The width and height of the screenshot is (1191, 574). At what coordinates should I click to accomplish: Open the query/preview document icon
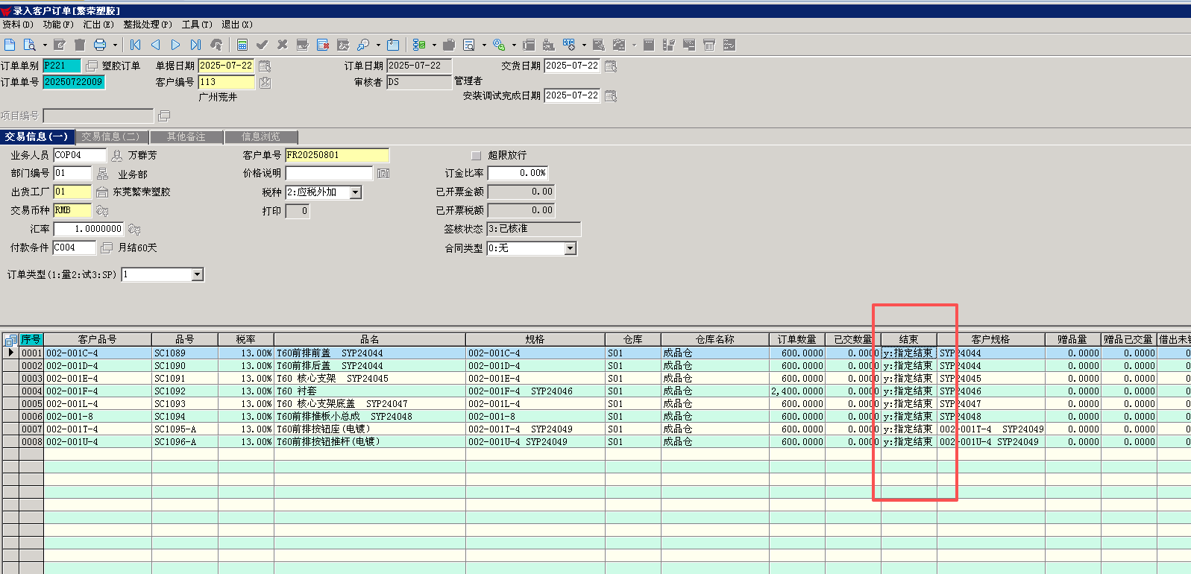pos(29,45)
